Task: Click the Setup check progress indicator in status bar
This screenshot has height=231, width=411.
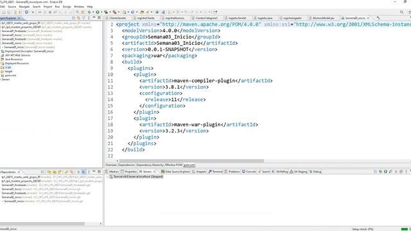Action: (363, 229)
